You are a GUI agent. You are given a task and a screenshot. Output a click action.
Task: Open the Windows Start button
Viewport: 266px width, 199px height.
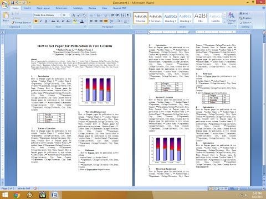coord(5,195)
